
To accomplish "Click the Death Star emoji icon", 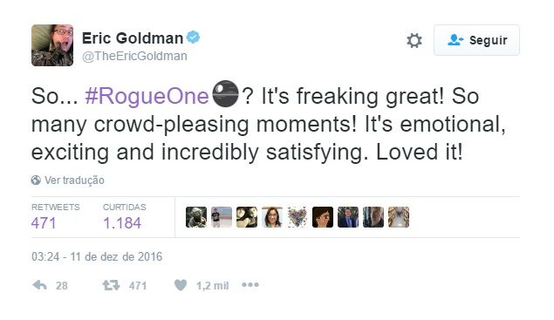I will tap(225, 94).
